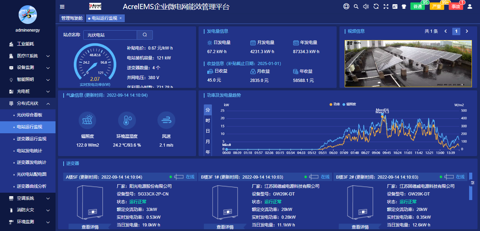The image size is (480, 231).
Task: Enter fullscreen mode via the expand icon
Action: click(386, 6)
